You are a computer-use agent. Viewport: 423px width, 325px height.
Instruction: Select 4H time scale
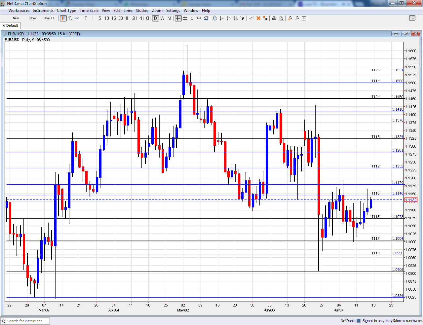point(141,18)
